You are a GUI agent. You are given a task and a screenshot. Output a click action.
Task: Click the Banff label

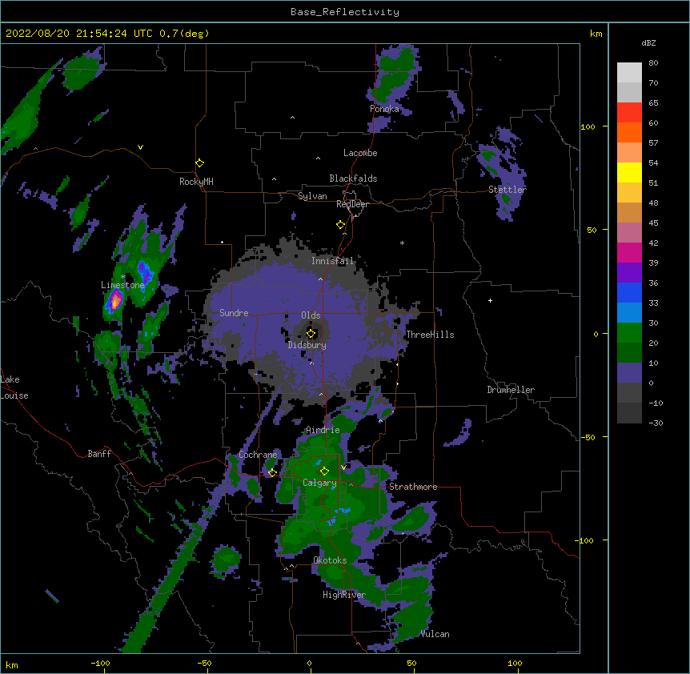pyautogui.click(x=99, y=454)
